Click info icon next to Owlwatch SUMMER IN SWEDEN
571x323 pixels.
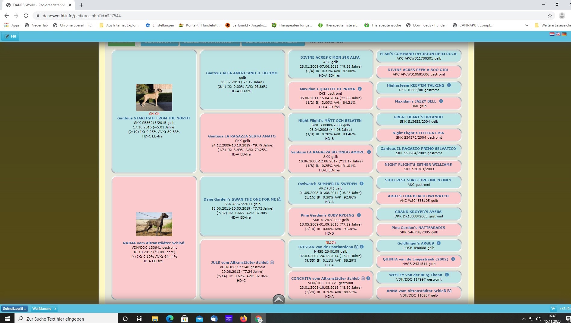tap(361, 183)
